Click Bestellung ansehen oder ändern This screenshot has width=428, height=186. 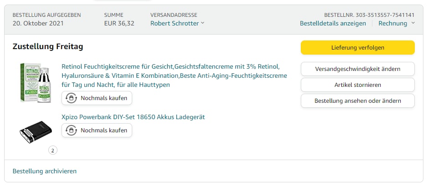click(x=357, y=101)
